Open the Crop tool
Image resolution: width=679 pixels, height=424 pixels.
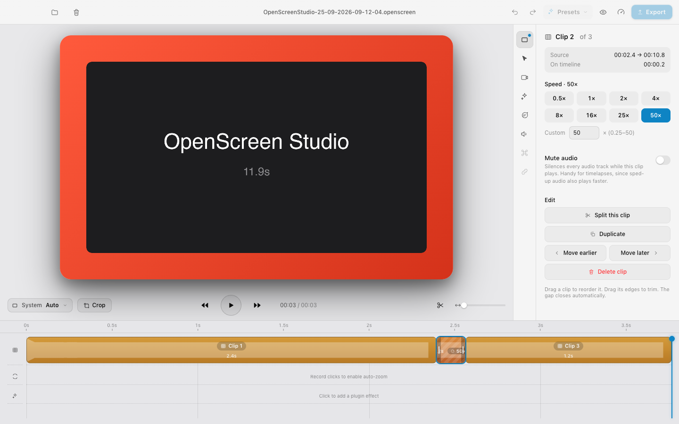[94, 305]
